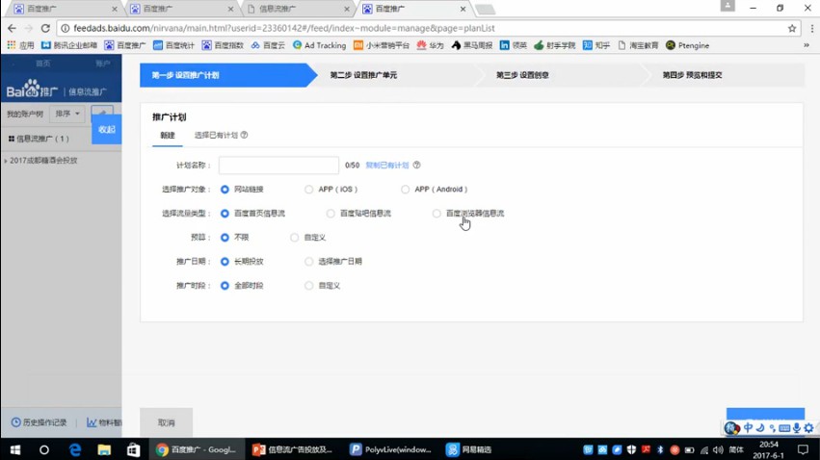The width and height of the screenshot is (820, 460).
Task: Open the LinkedIn 领英 bookmark
Action: pos(513,45)
